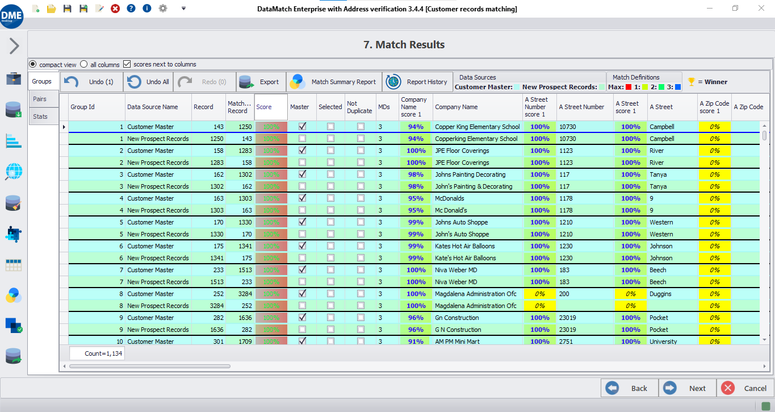Click the Count=1,134 field
The width and height of the screenshot is (775, 412).
(x=97, y=353)
